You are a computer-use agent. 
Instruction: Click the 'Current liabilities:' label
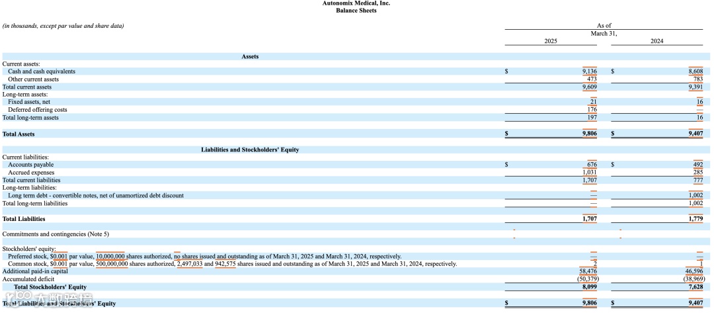(x=26, y=157)
